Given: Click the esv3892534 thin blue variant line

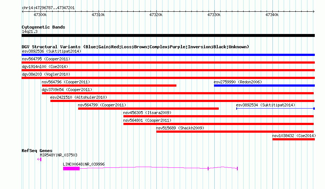Looking at the screenshot, I should 275,109.
